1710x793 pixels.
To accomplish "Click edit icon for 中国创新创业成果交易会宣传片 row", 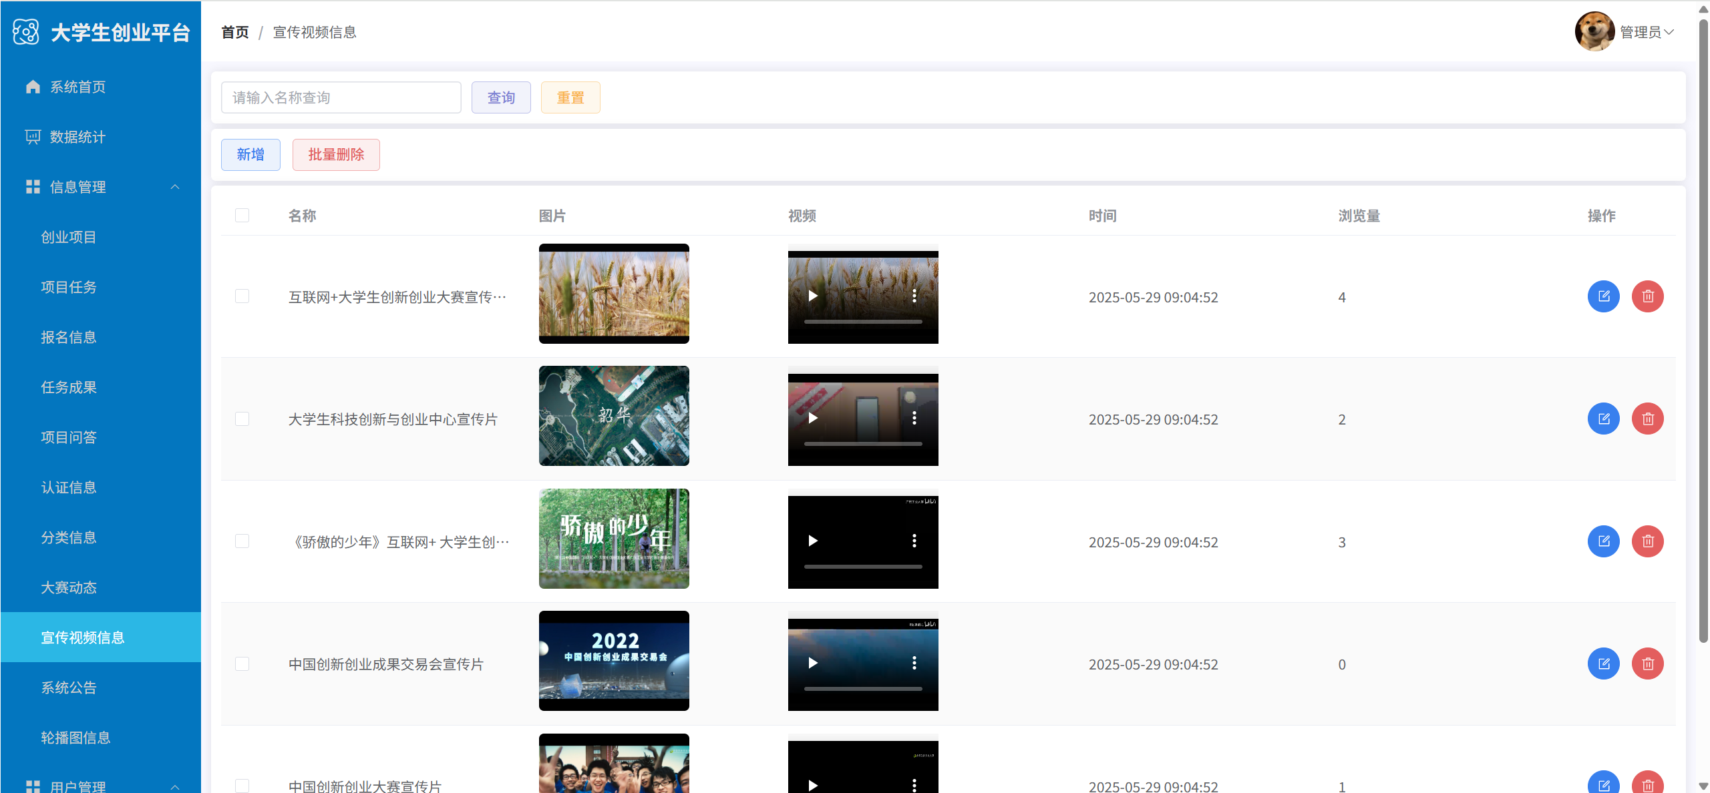I will point(1603,664).
